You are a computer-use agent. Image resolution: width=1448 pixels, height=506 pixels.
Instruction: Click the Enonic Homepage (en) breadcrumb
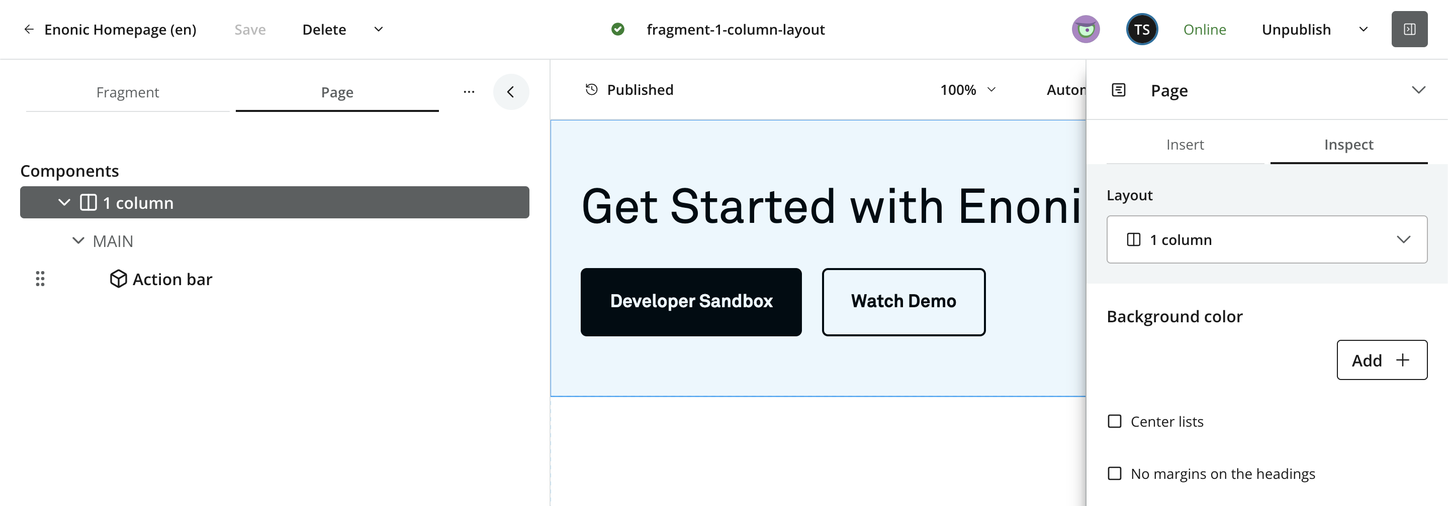(120, 29)
